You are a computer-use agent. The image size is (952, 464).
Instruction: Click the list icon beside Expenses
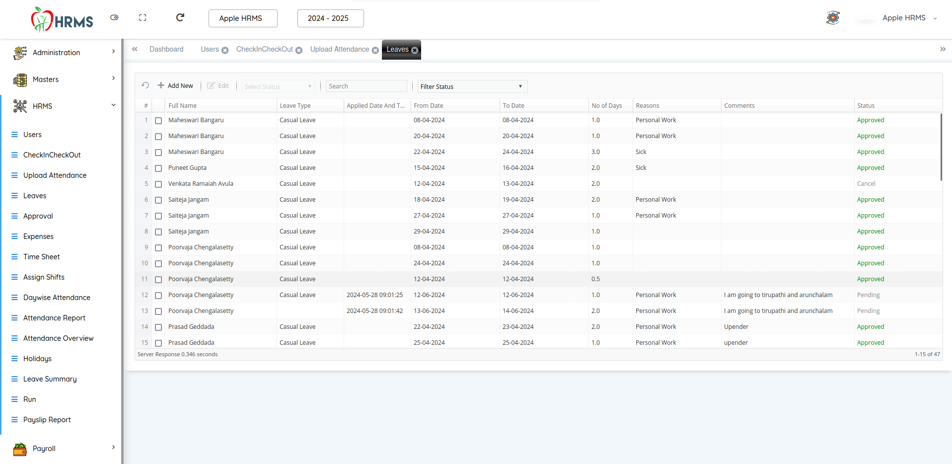pos(14,236)
